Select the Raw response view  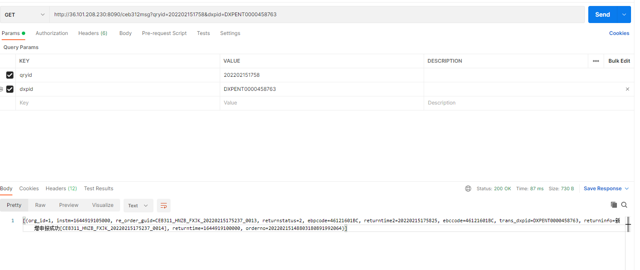[x=40, y=205]
